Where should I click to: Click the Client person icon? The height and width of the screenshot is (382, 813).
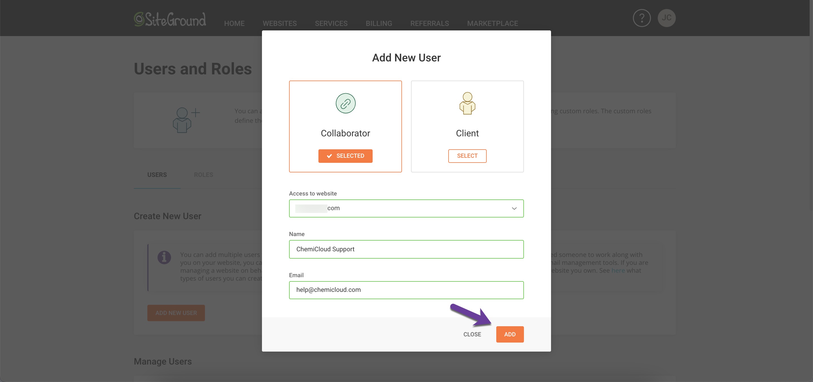467,103
